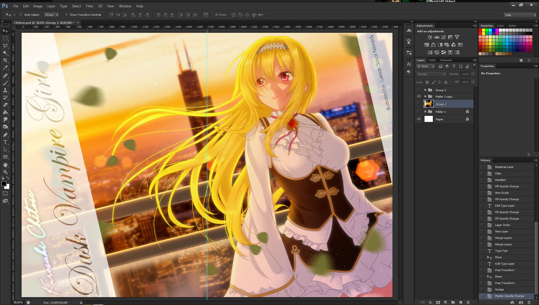Switch to the Styles tab
This screenshot has height=305, width=539.
pyautogui.click(x=512, y=26)
